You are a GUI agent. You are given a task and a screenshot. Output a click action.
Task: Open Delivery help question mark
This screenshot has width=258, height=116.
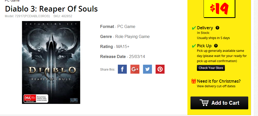[x=217, y=28]
